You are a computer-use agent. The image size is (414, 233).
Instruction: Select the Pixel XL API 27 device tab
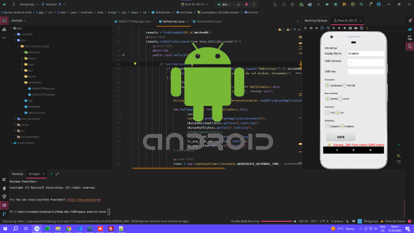click(x=347, y=21)
